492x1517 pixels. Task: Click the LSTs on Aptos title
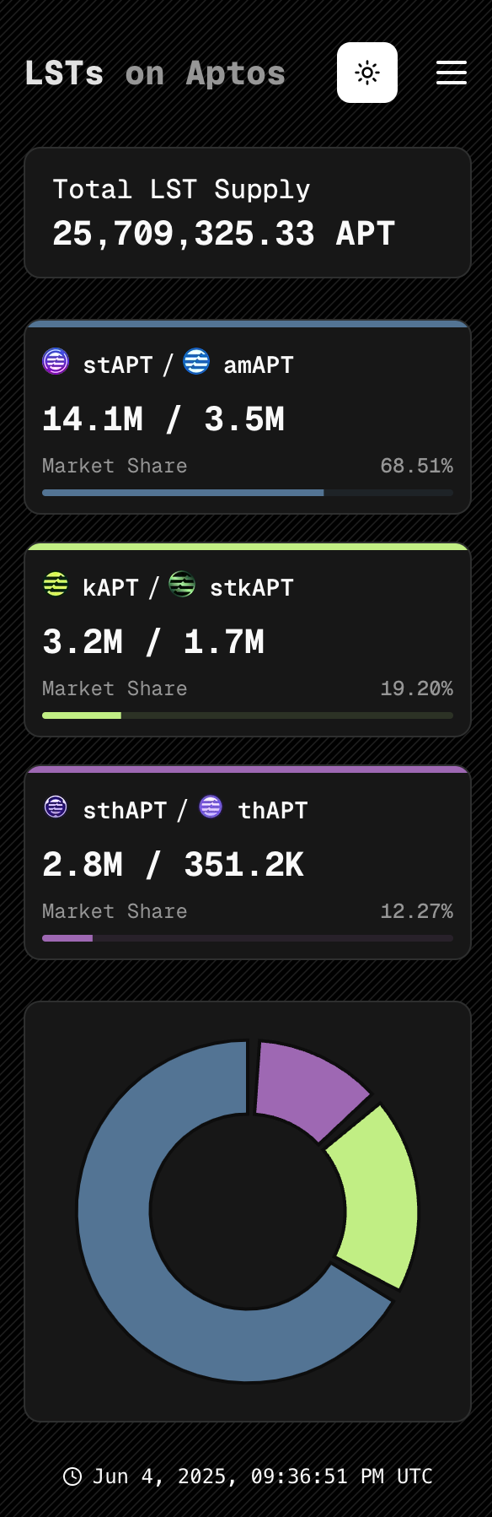155,73
